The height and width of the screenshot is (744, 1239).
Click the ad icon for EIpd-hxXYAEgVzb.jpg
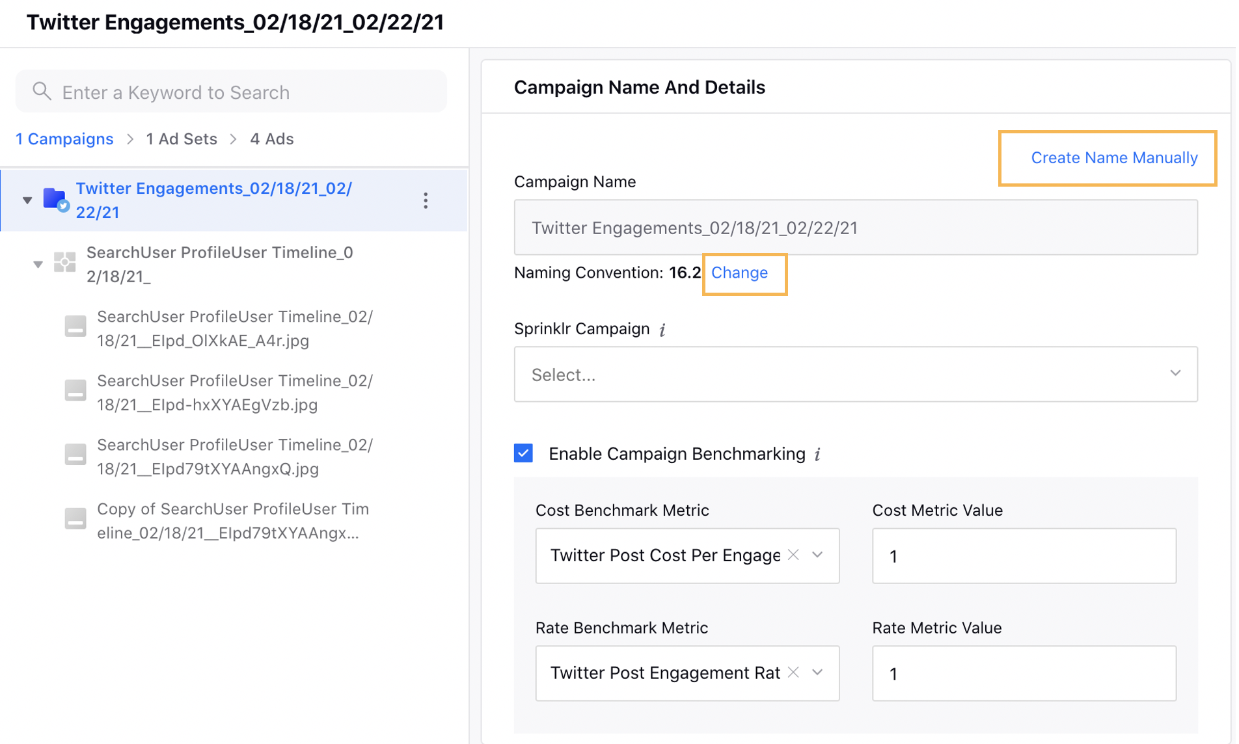(75, 390)
